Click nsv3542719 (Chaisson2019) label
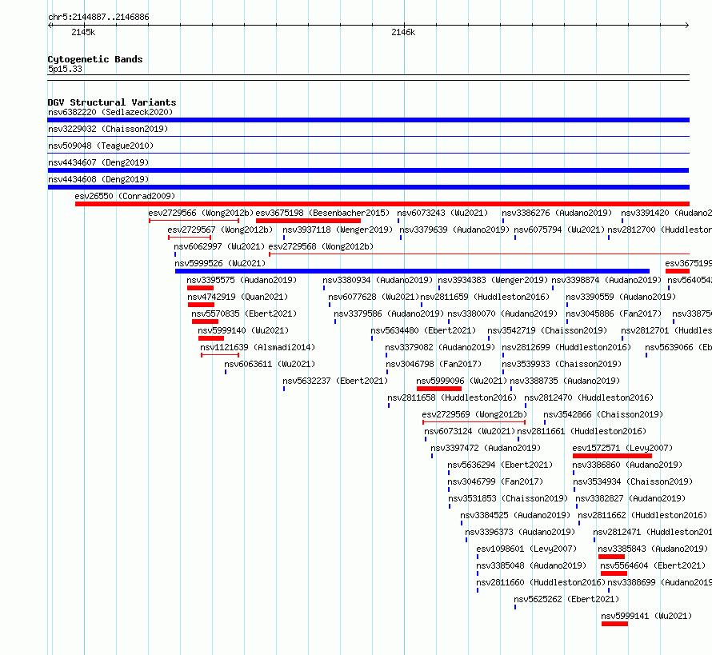The height and width of the screenshot is (655, 712). point(547,330)
